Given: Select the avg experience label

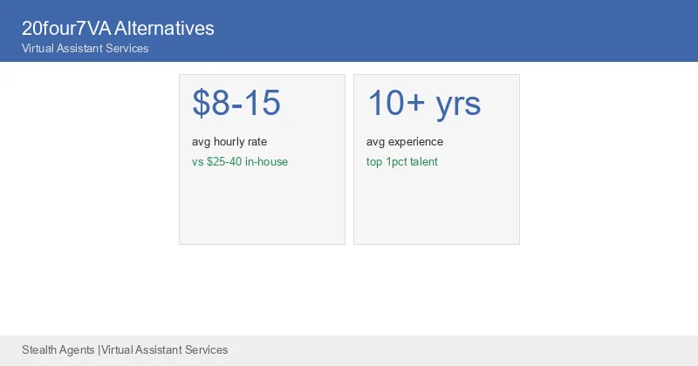Looking at the screenshot, I should 405,142.
